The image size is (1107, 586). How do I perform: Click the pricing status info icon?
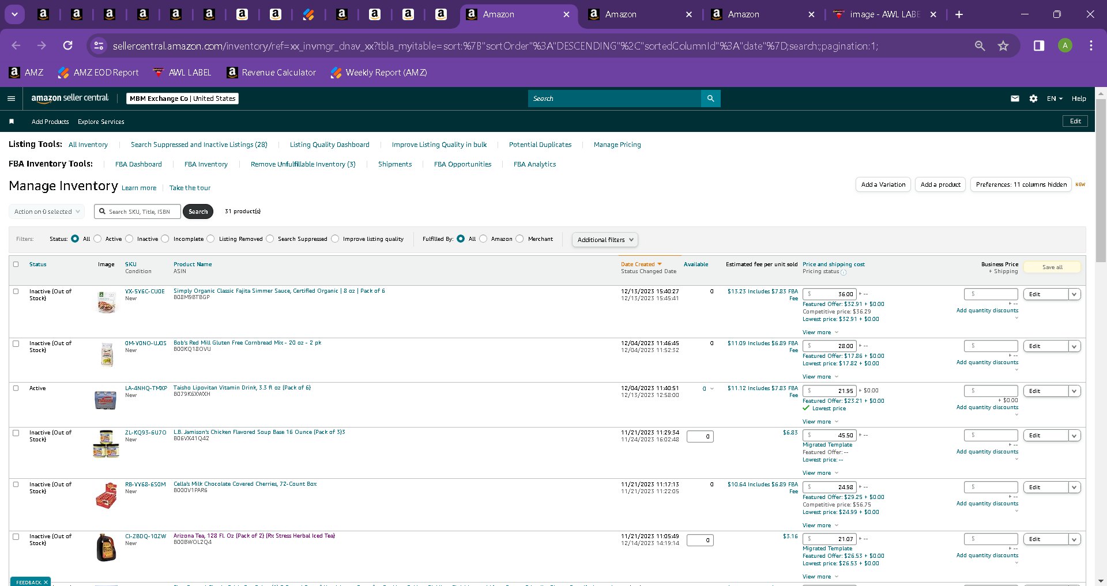click(844, 272)
